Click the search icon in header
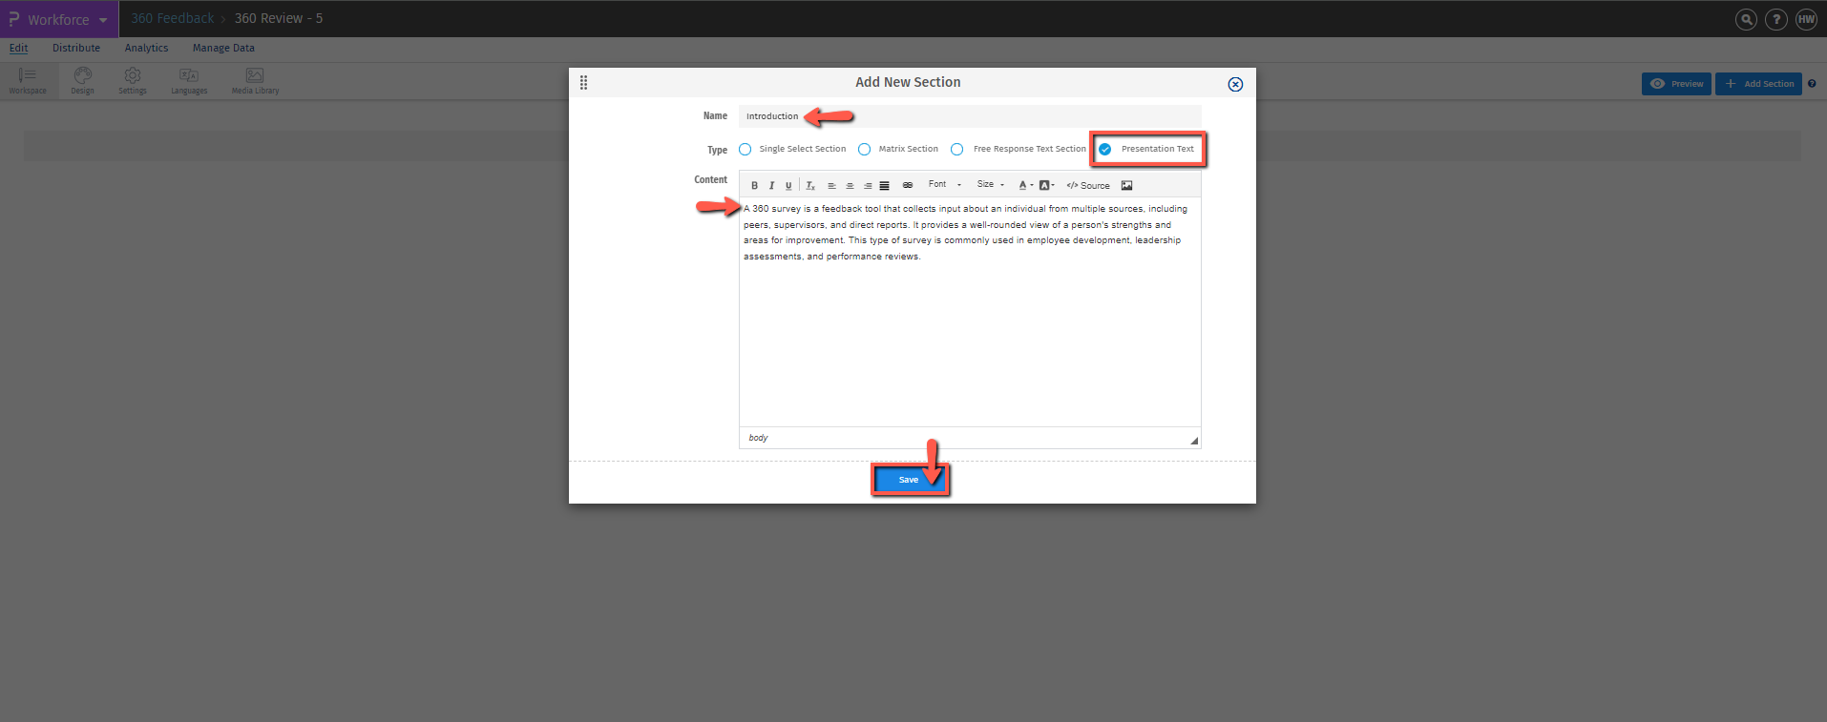Image resolution: width=1827 pixels, height=722 pixels. tap(1746, 19)
